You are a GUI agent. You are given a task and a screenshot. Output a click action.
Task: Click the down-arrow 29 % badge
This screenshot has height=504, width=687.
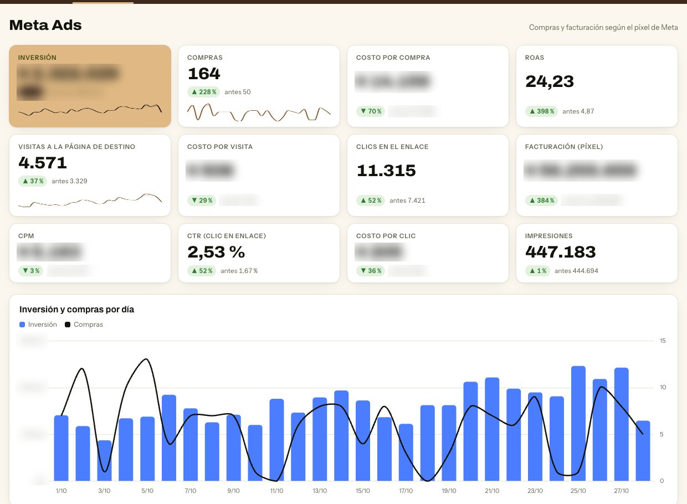pyautogui.click(x=202, y=200)
